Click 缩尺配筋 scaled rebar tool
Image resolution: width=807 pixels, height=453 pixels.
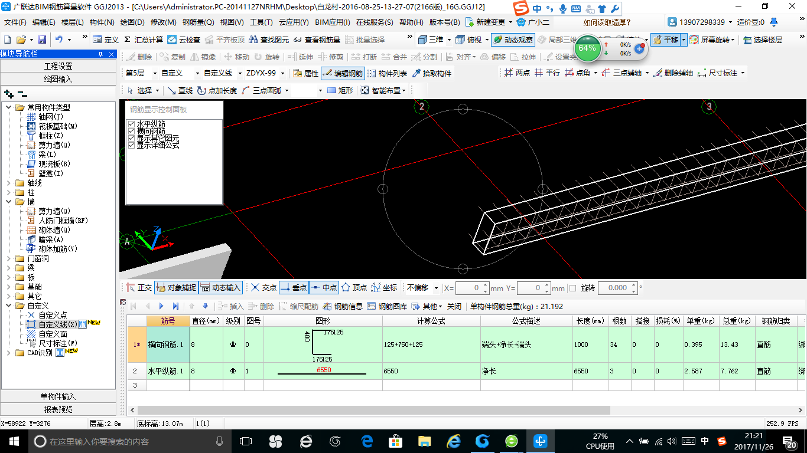[299, 306]
